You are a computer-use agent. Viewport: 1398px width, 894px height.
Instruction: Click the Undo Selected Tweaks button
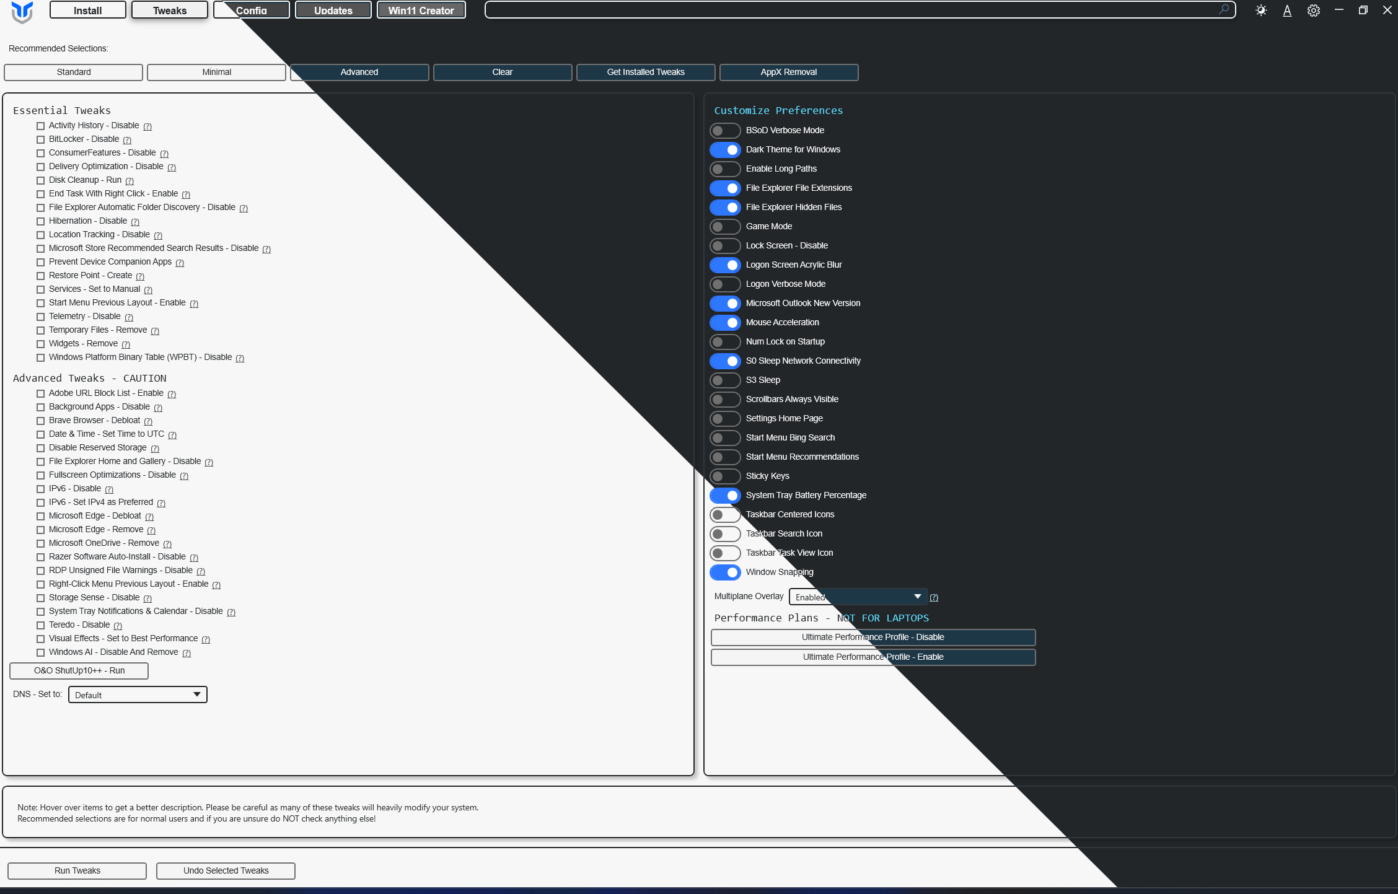[x=226, y=871]
